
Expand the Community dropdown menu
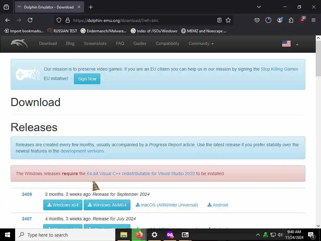(x=201, y=43)
